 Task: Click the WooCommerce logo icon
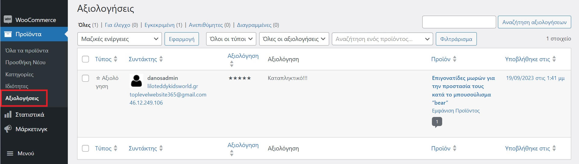8,20
